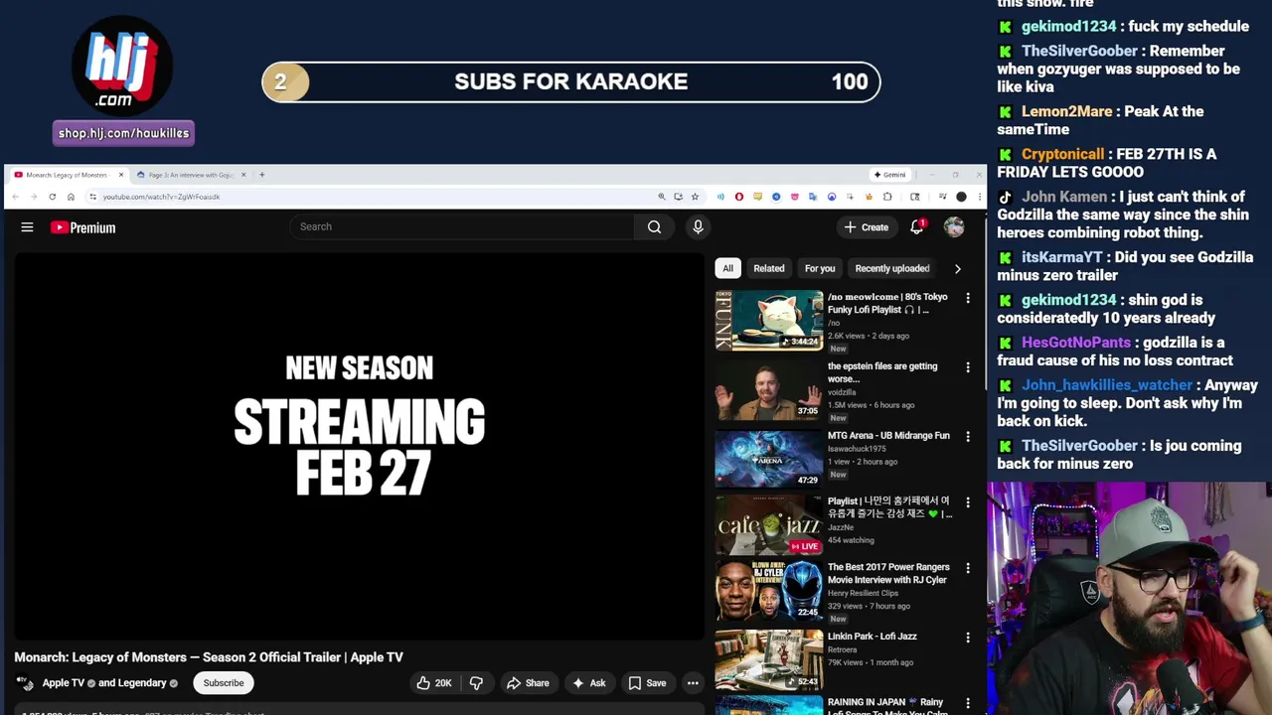Start voice search with microphone icon
This screenshot has height=715, width=1272.
tap(698, 226)
